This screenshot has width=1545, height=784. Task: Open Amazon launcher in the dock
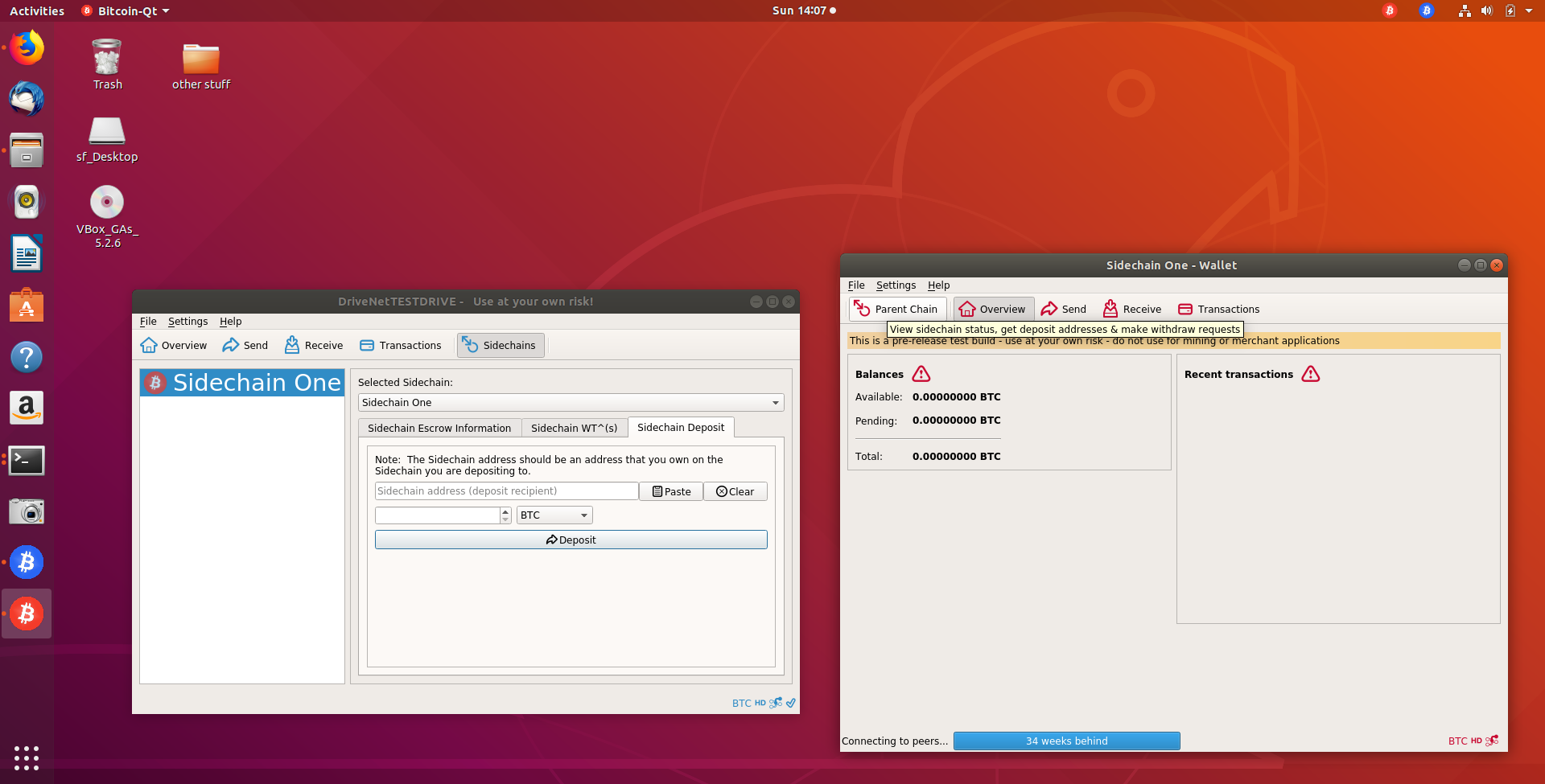(27, 408)
